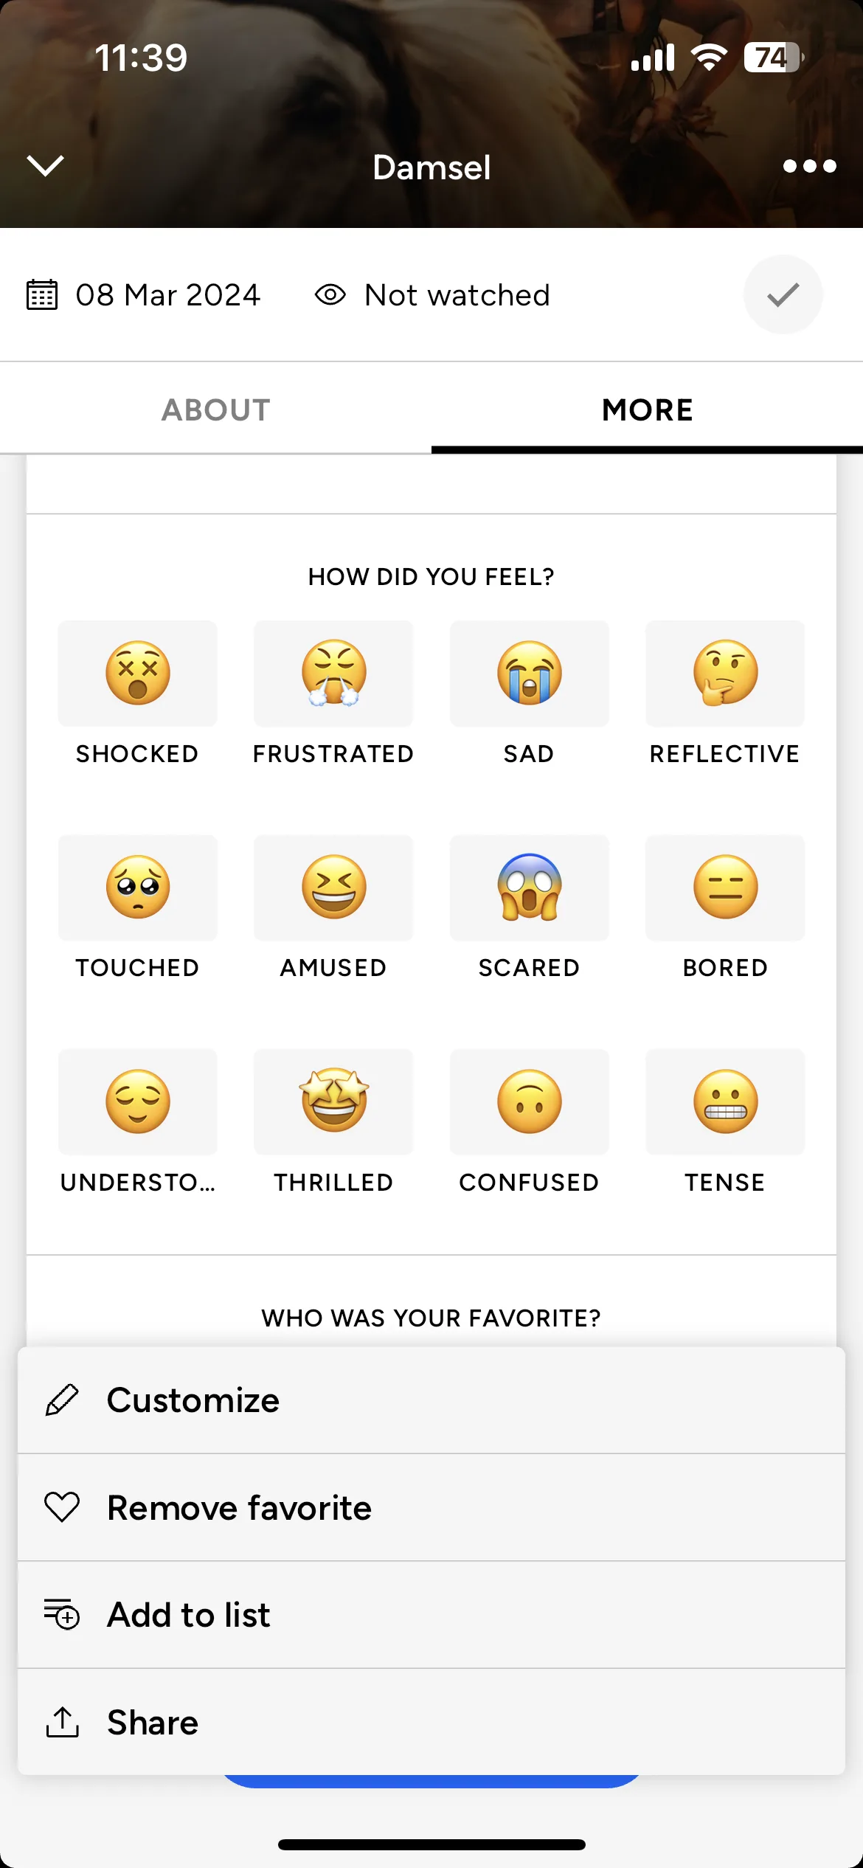863x1868 pixels.
Task: Choose Add to list
Action: (x=431, y=1614)
